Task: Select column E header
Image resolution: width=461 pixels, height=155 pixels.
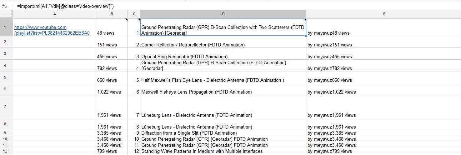Action: pyautogui.click(x=384, y=14)
